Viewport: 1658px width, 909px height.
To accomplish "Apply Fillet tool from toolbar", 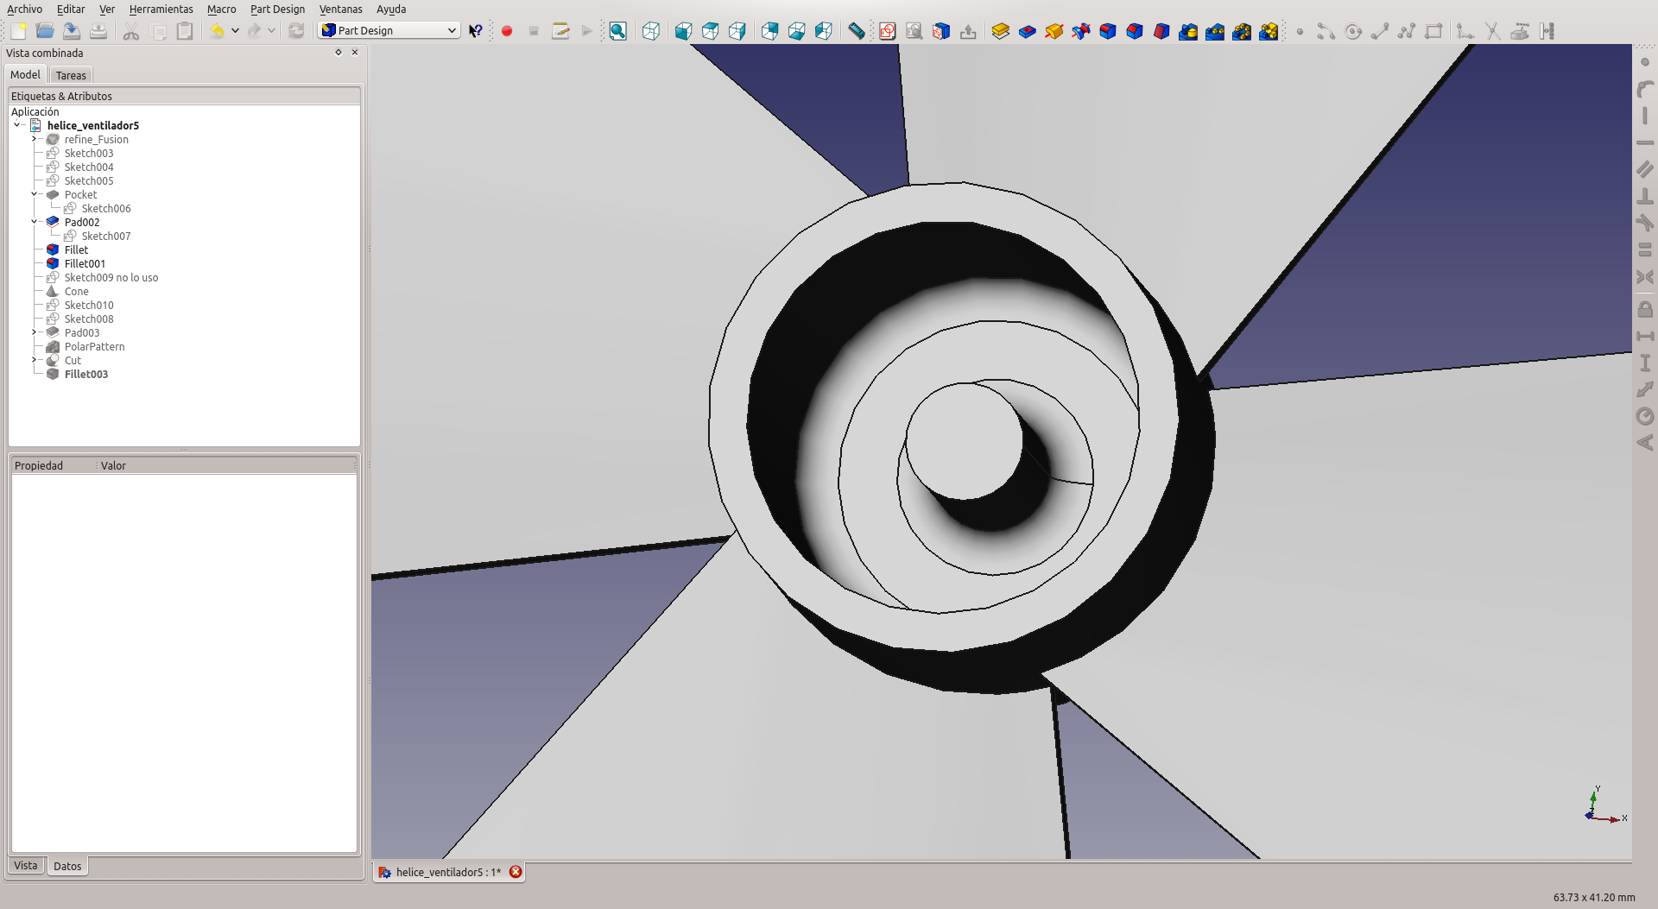I will pyautogui.click(x=1108, y=31).
